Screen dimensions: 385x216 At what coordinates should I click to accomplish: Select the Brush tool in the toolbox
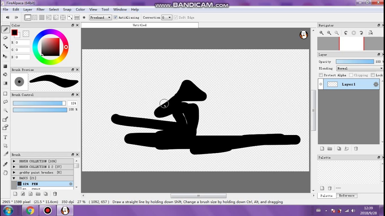point(5,29)
